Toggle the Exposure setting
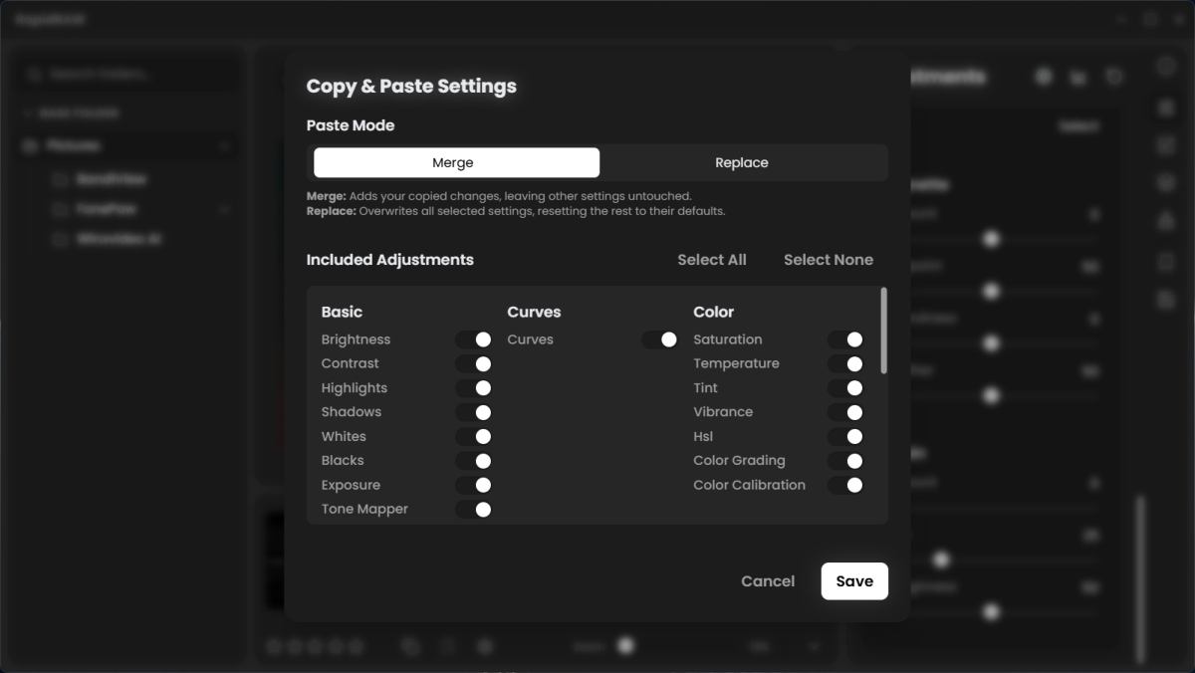1195x673 pixels. pos(474,485)
